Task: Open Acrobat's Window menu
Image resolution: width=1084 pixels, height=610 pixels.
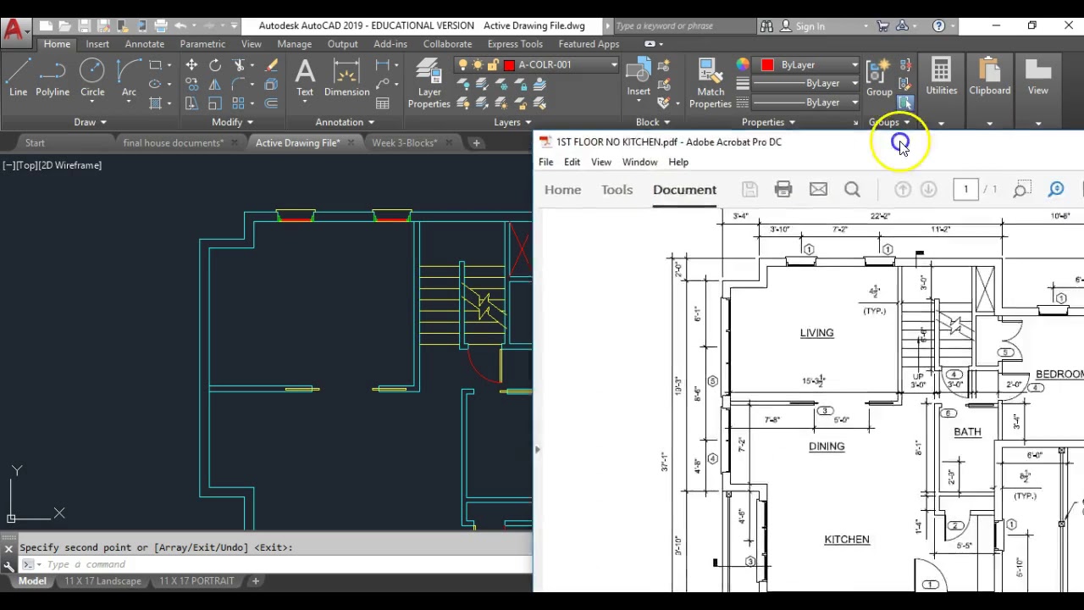Action: point(639,162)
